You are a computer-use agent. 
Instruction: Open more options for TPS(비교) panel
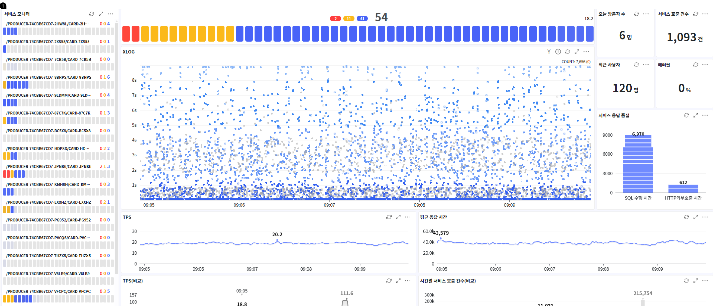(x=408, y=281)
